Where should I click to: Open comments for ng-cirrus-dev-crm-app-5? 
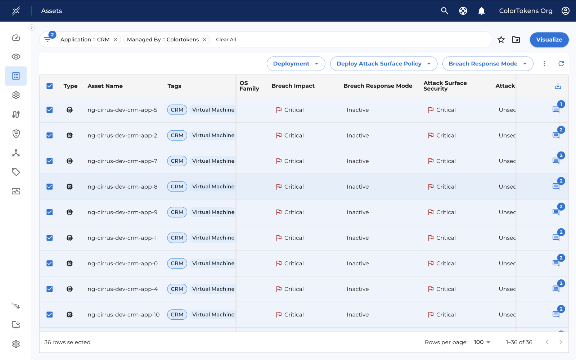[556, 109]
